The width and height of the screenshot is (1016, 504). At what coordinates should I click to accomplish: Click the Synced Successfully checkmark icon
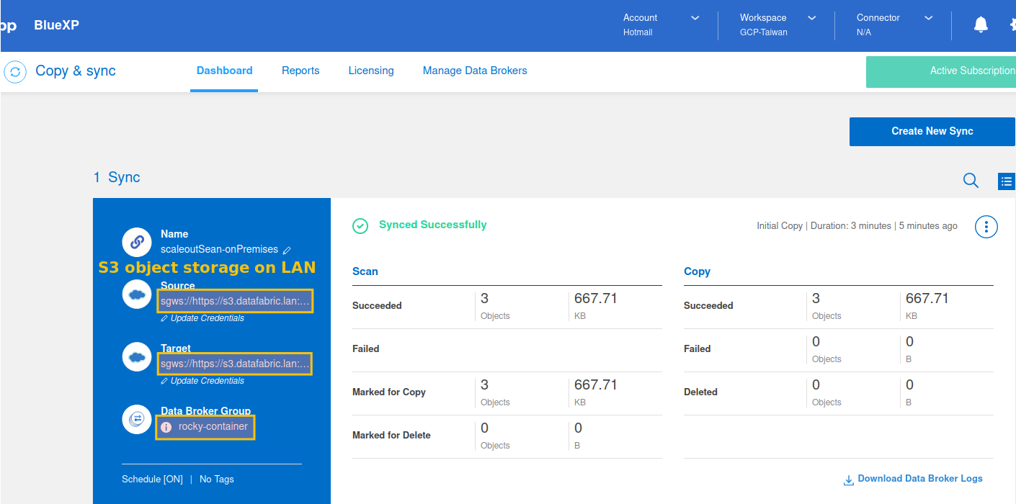tap(360, 226)
